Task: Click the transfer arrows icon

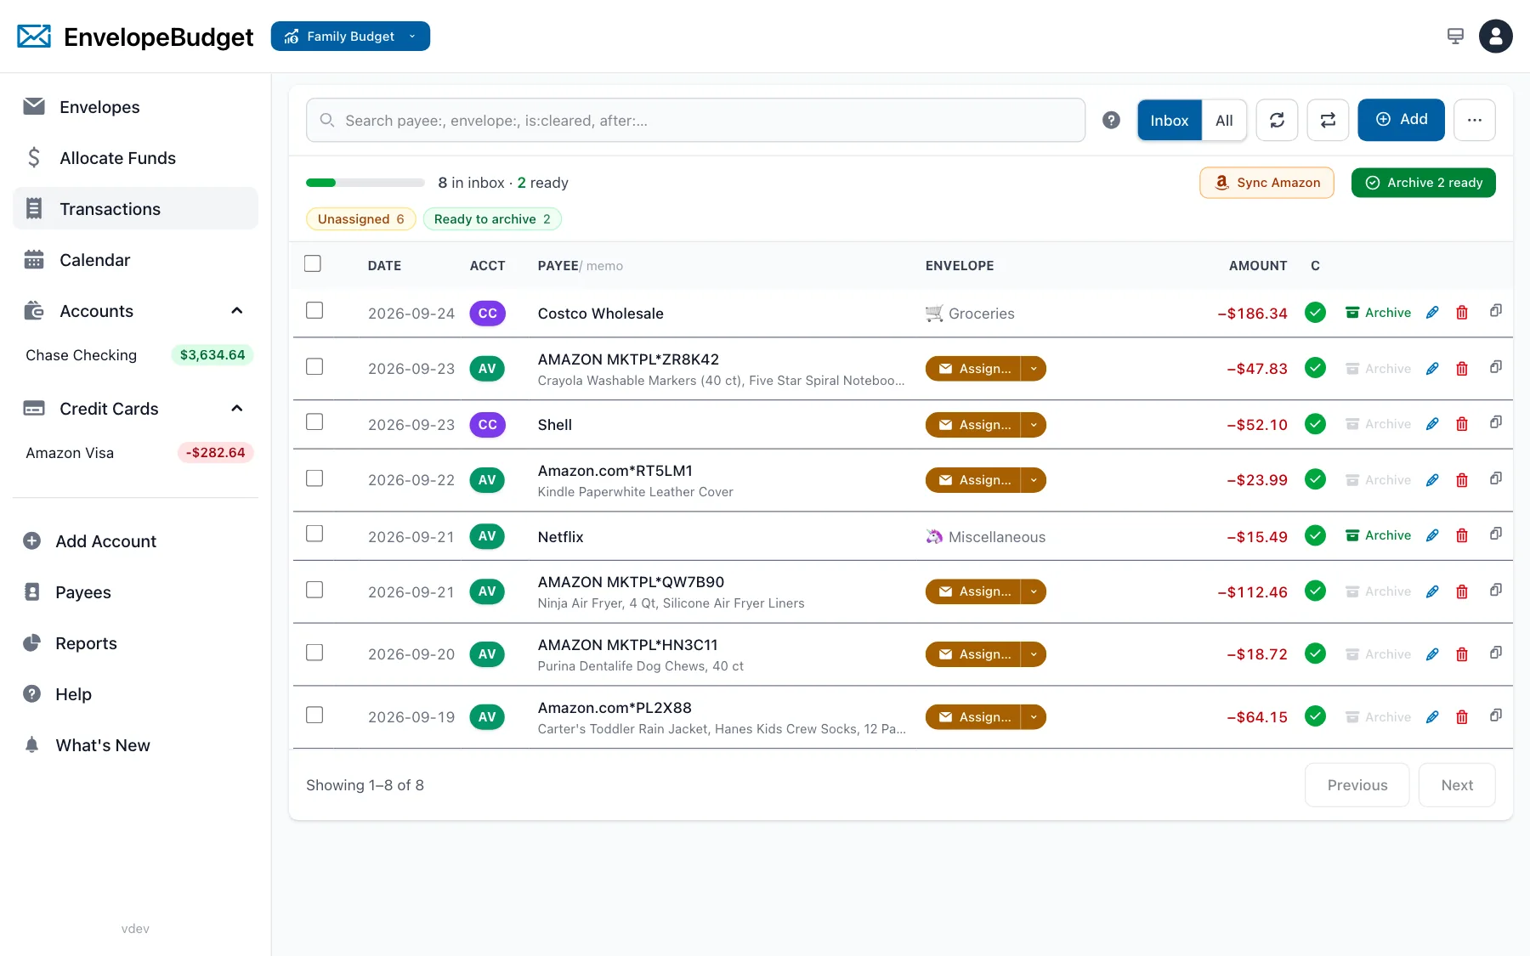Action: pyautogui.click(x=1328, y=120)
